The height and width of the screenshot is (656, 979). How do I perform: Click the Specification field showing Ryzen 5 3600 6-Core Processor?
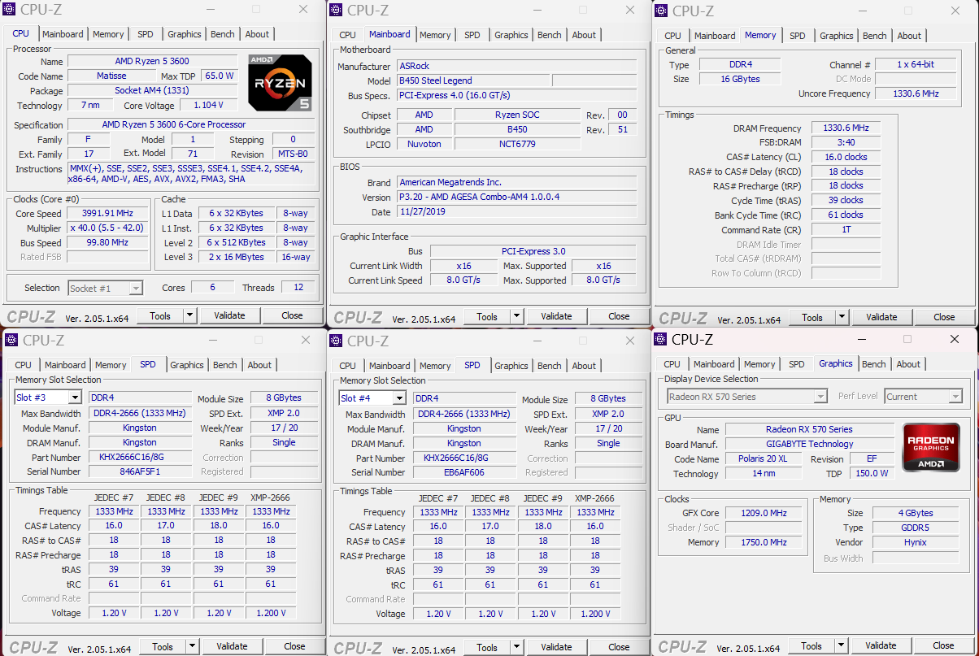173,125
